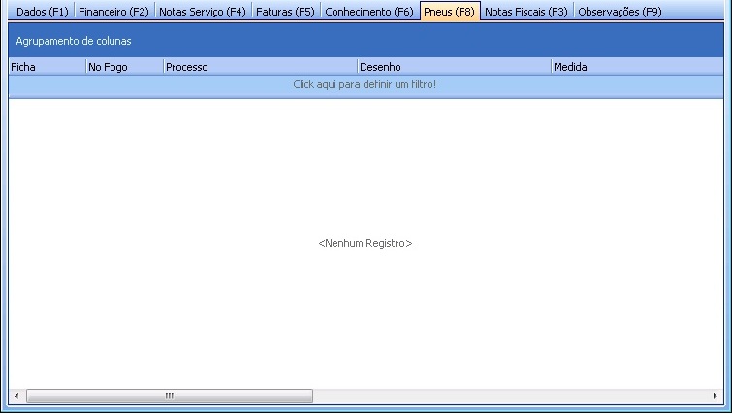Sort by the No Fogo column header

pos(123,67)
